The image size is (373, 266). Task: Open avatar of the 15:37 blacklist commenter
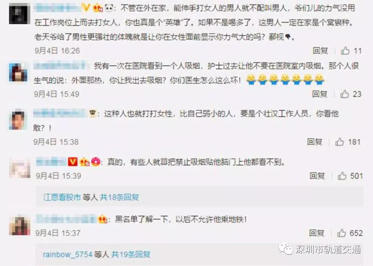click(19, 225)
